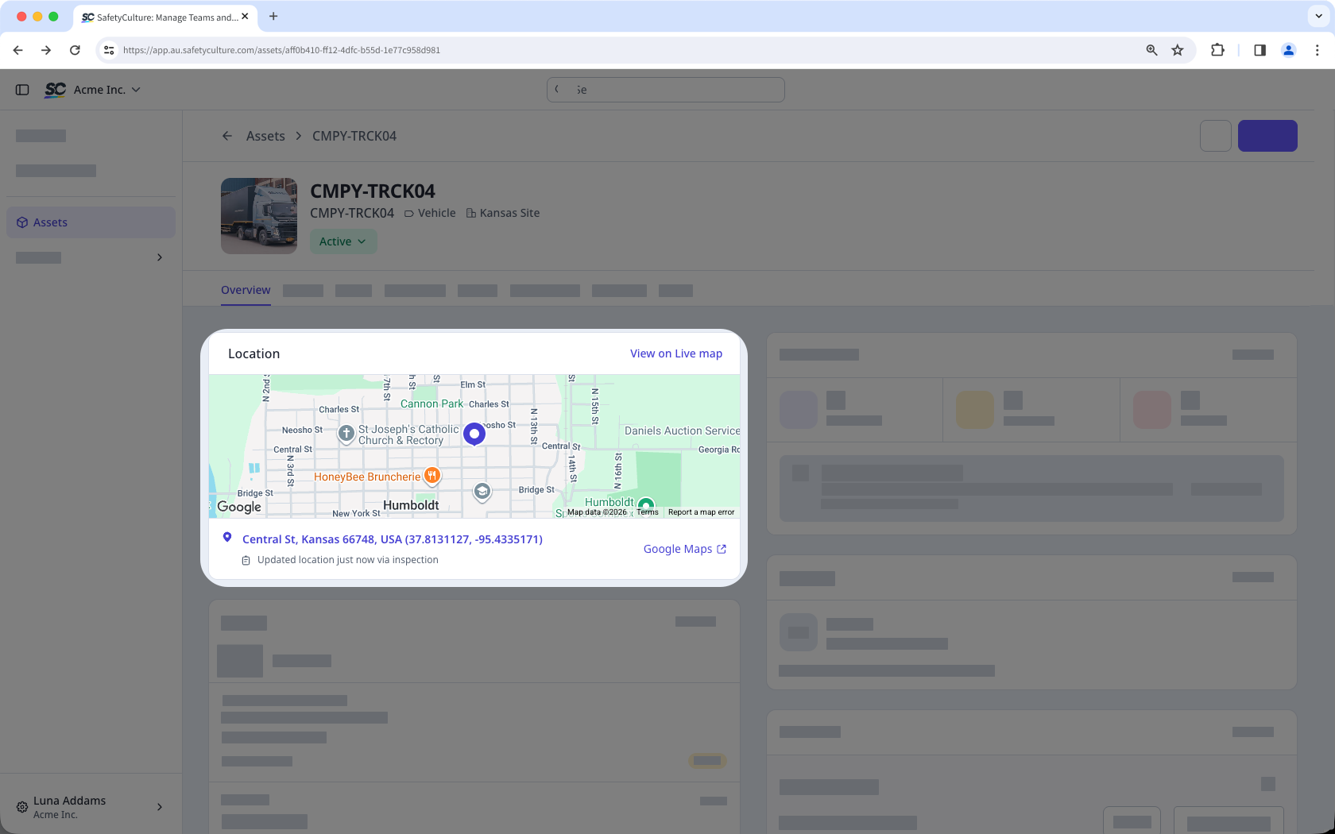Click the Kansas Site label

click(503, 213)
